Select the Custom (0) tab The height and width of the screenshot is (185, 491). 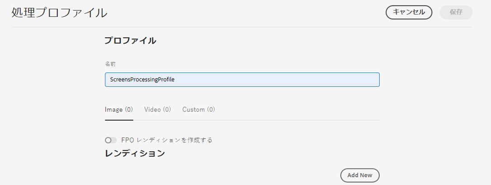198,110
